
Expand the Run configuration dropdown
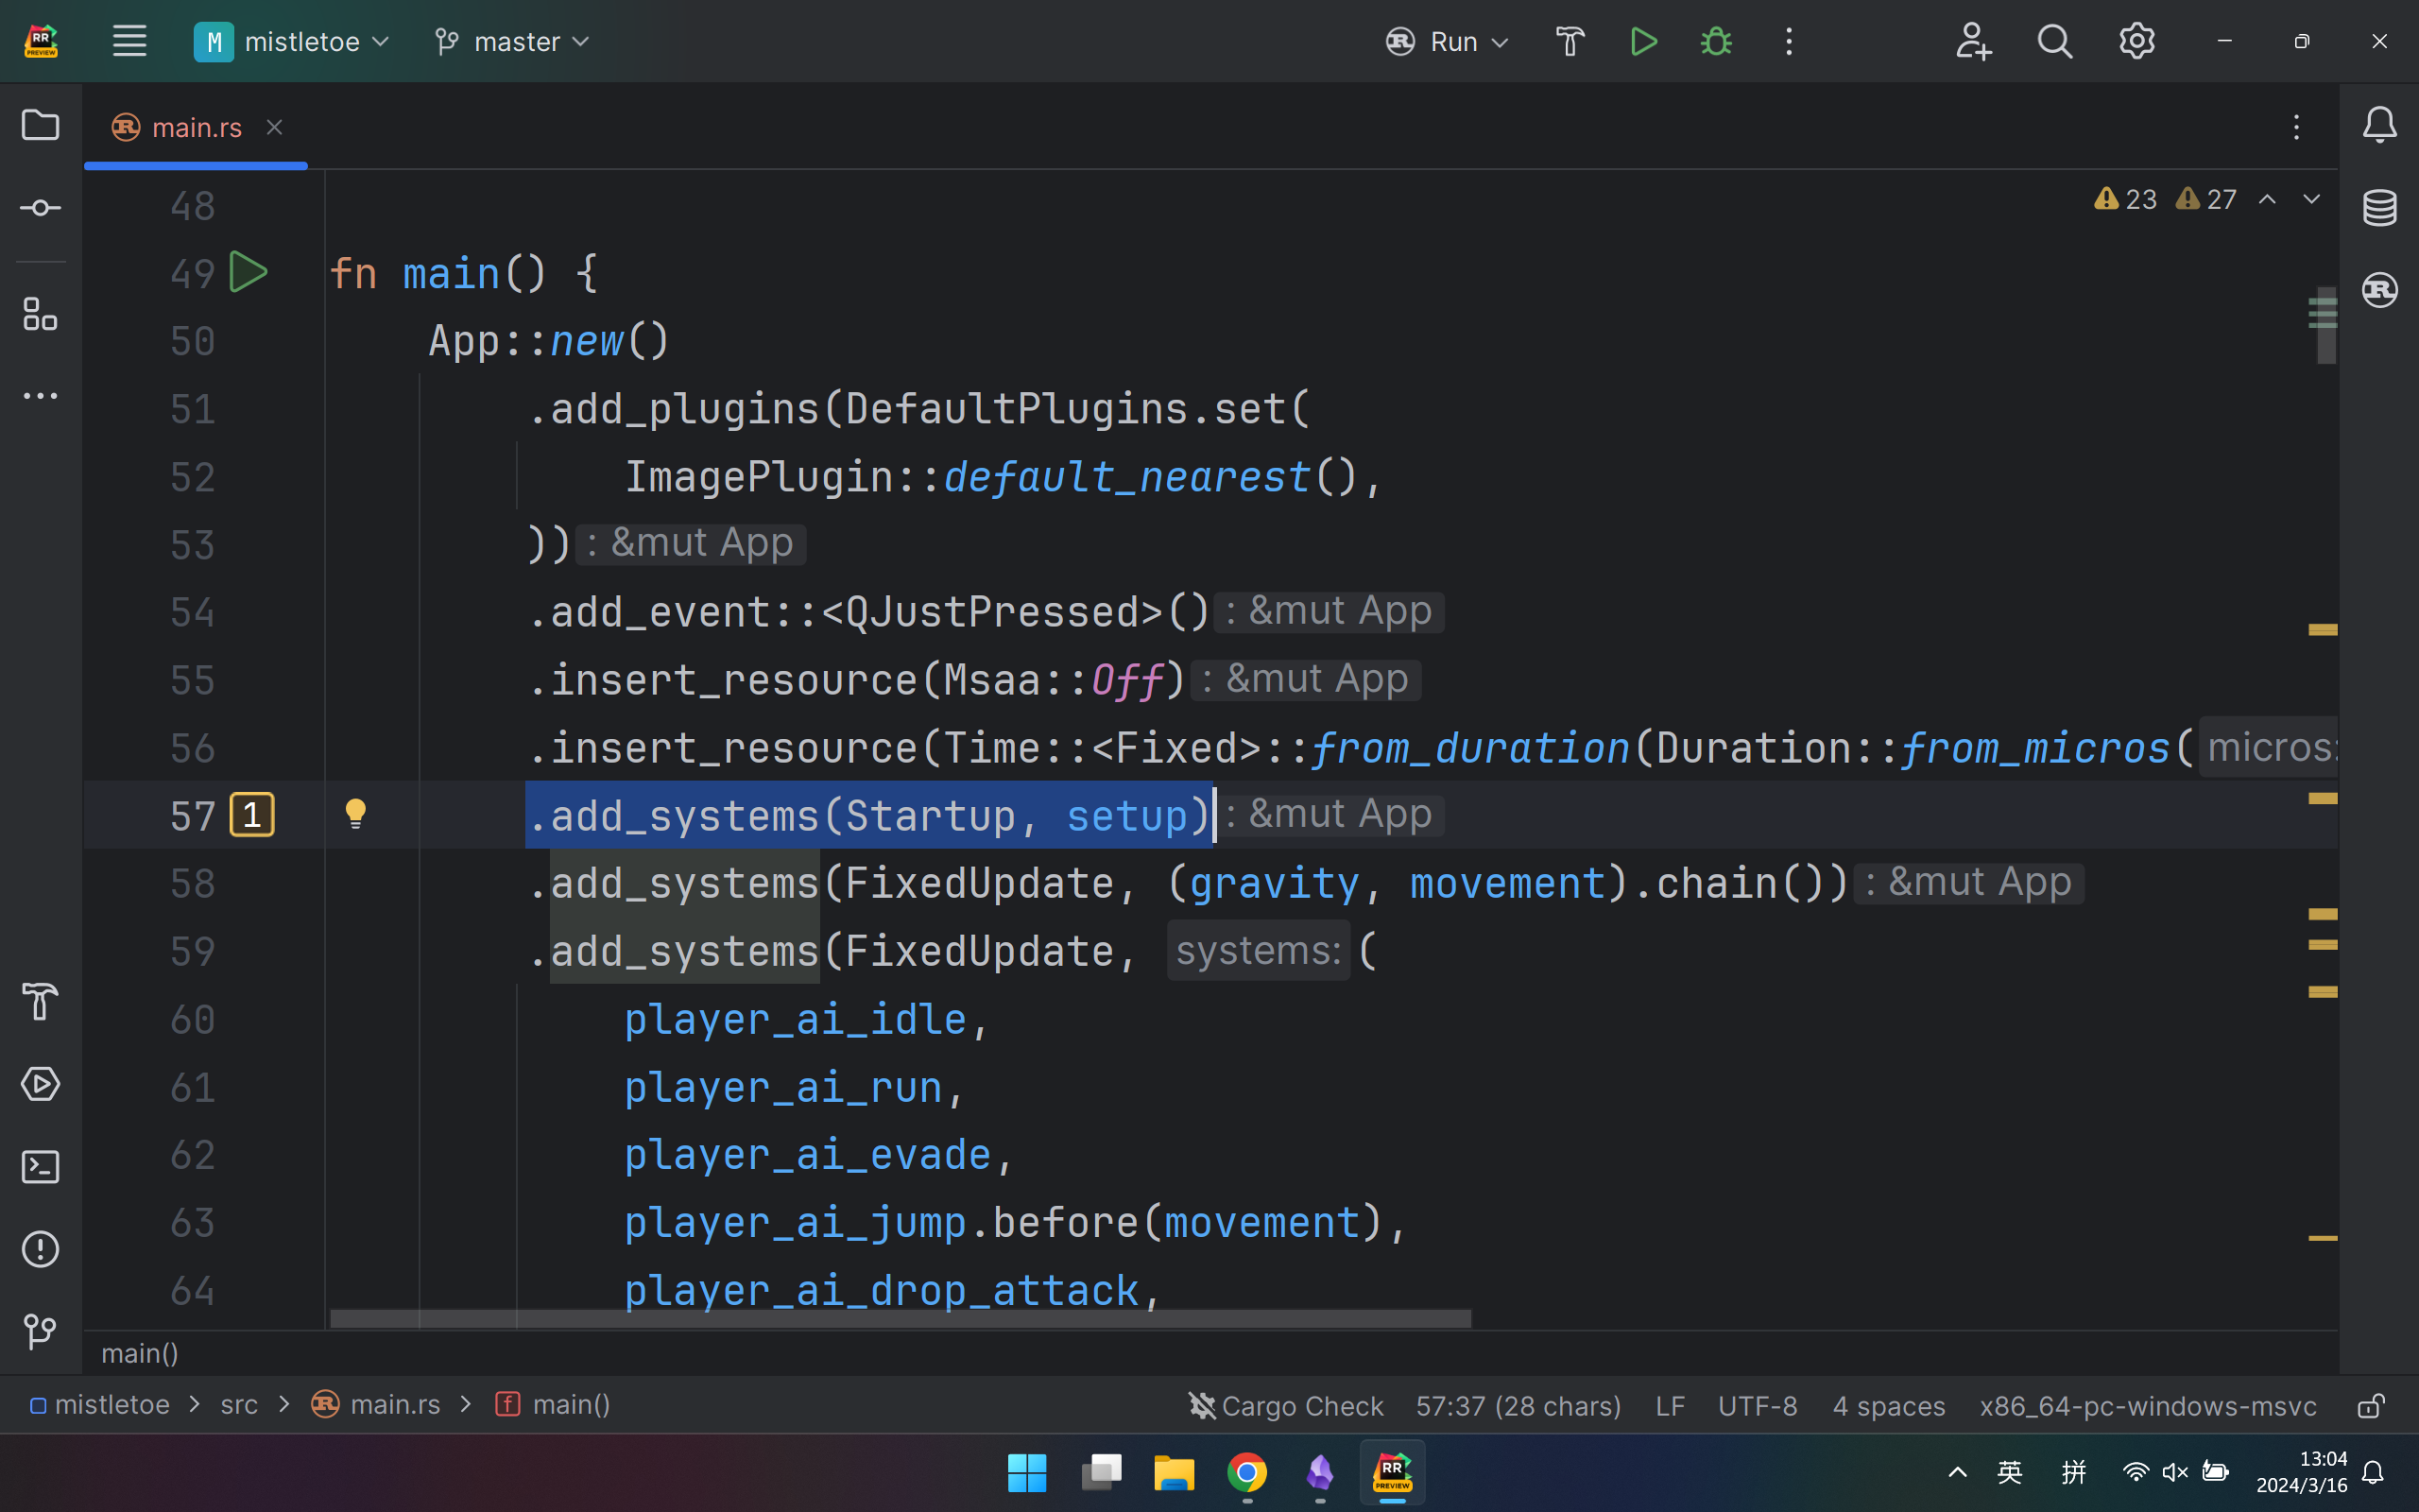(x=1447, y=41)
